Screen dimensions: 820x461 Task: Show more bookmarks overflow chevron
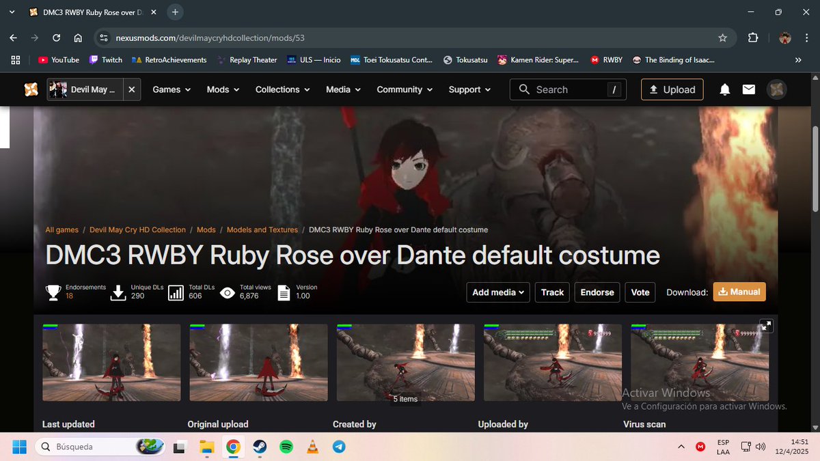pyautogui.click(x=797, y=60)
